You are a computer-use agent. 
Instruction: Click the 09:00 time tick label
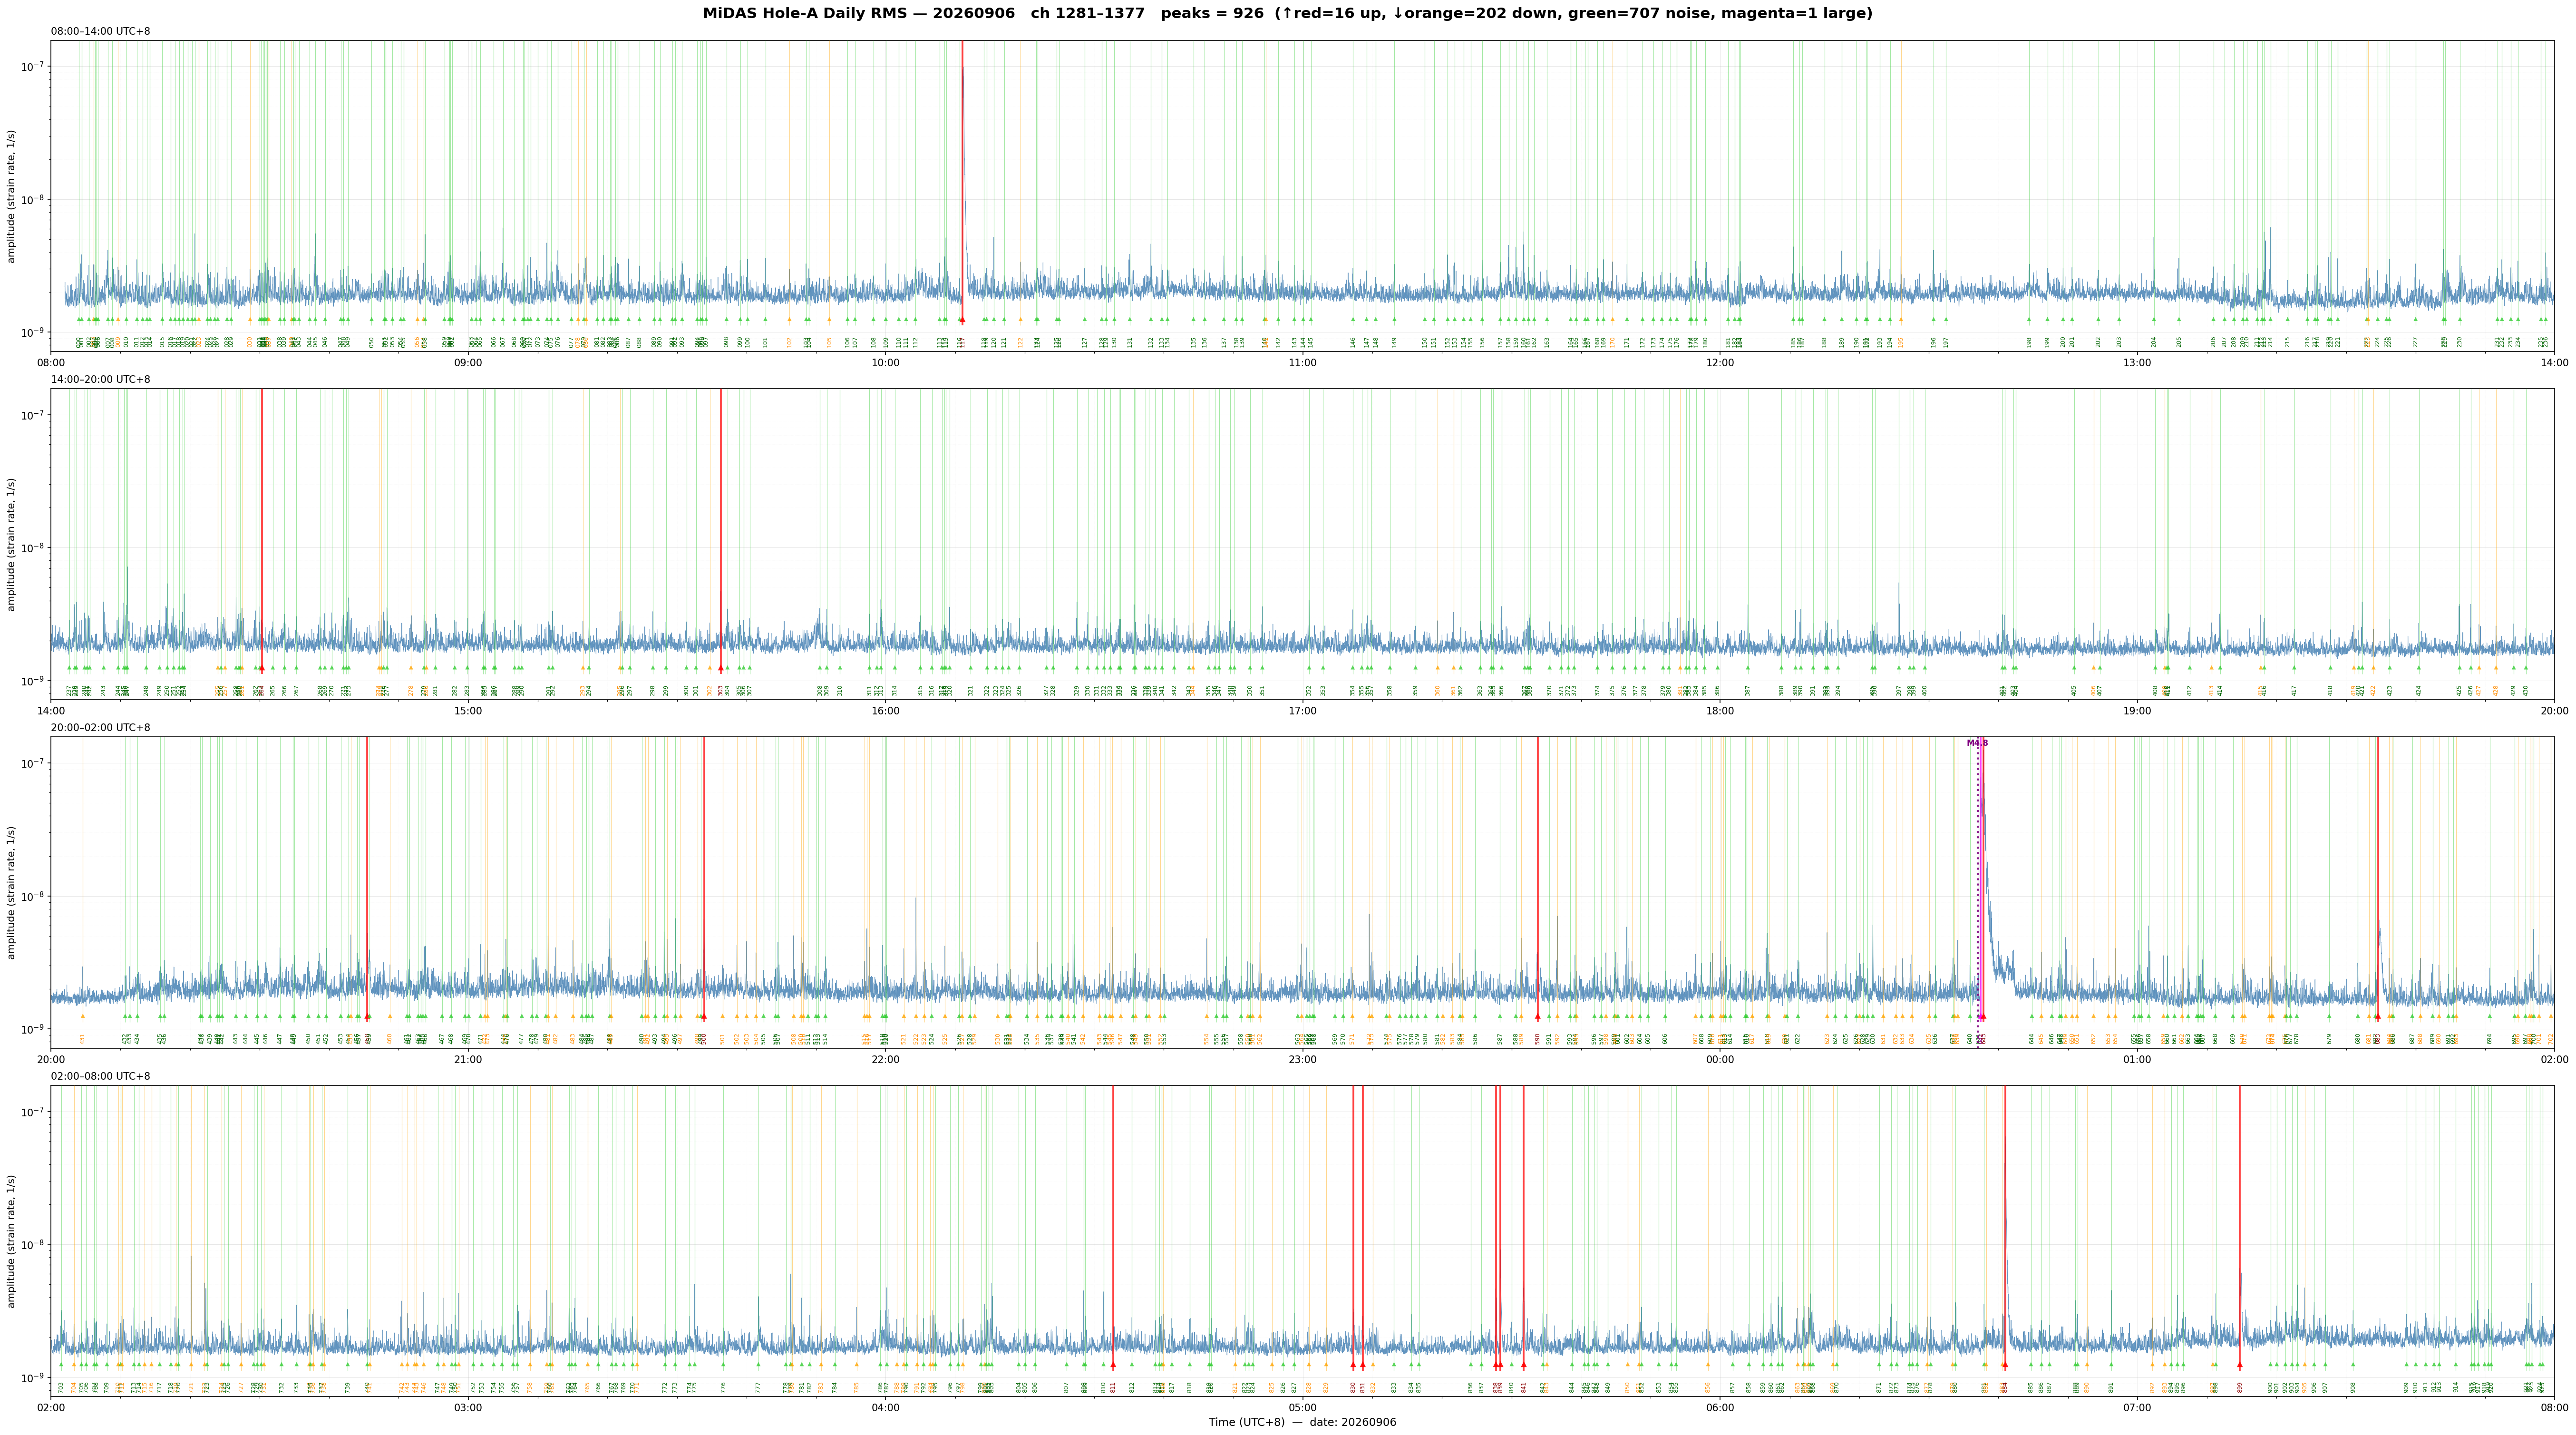pyautogui.click(x=468, y=363)
